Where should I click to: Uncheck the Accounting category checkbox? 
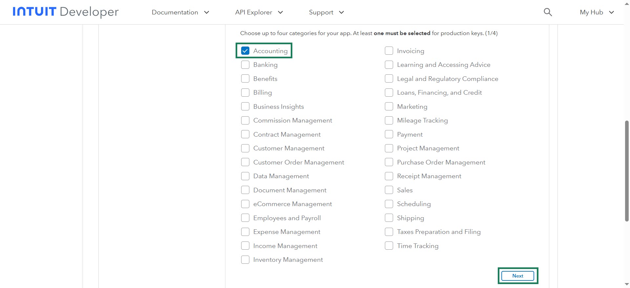tap(245, 51)
